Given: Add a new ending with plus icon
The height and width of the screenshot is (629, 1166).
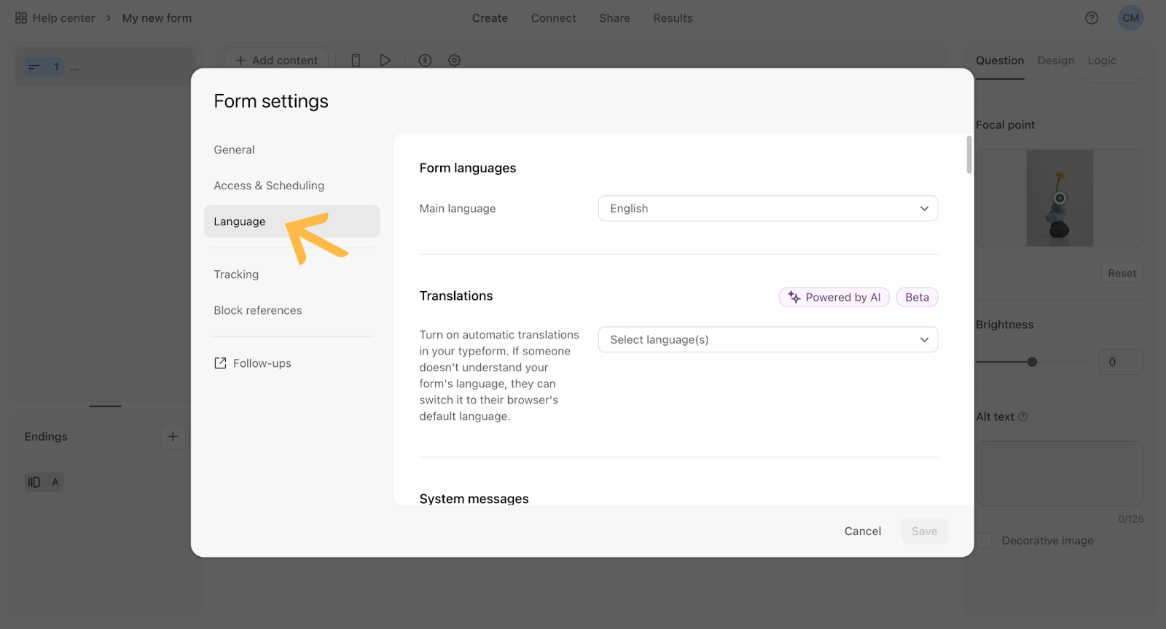Looking at the screenshot, I should click(x=173, y=437).
